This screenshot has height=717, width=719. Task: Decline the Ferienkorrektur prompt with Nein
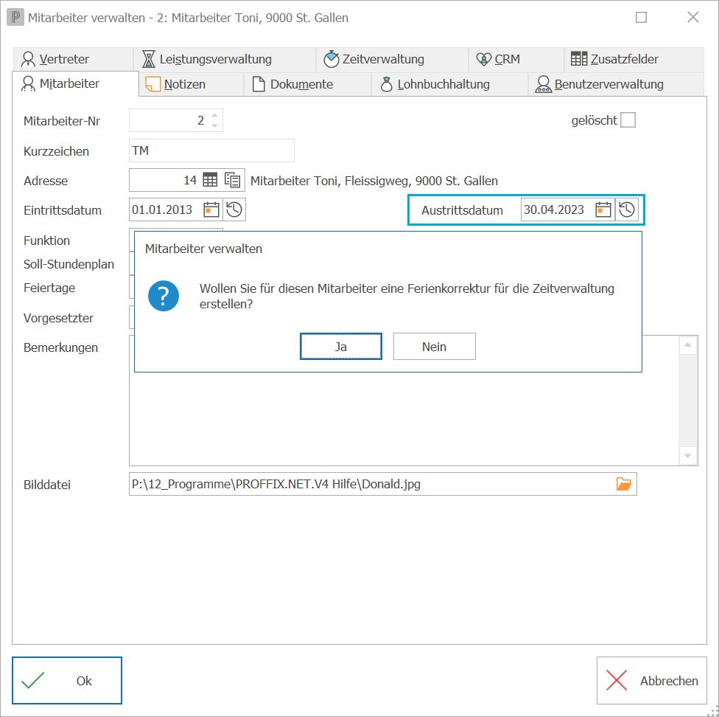click(434, 347)
